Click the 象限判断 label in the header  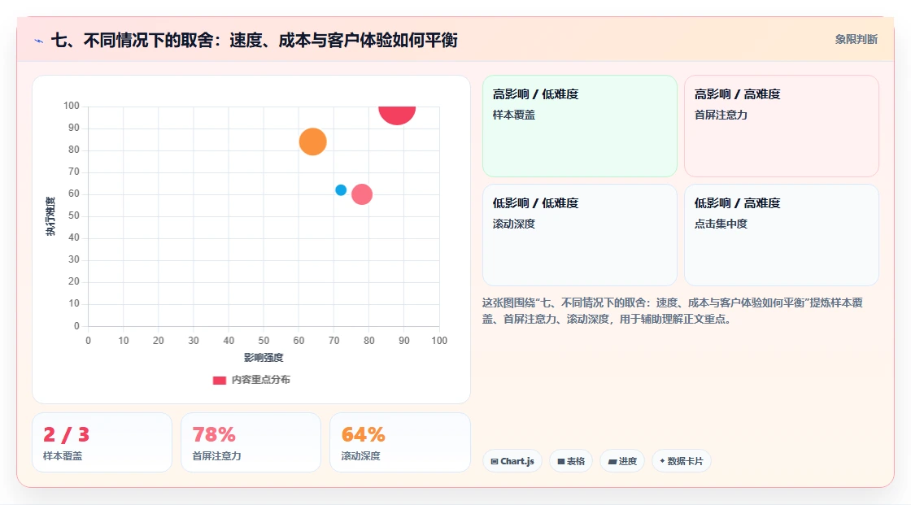pyautogui.click(x=856, y=40)
